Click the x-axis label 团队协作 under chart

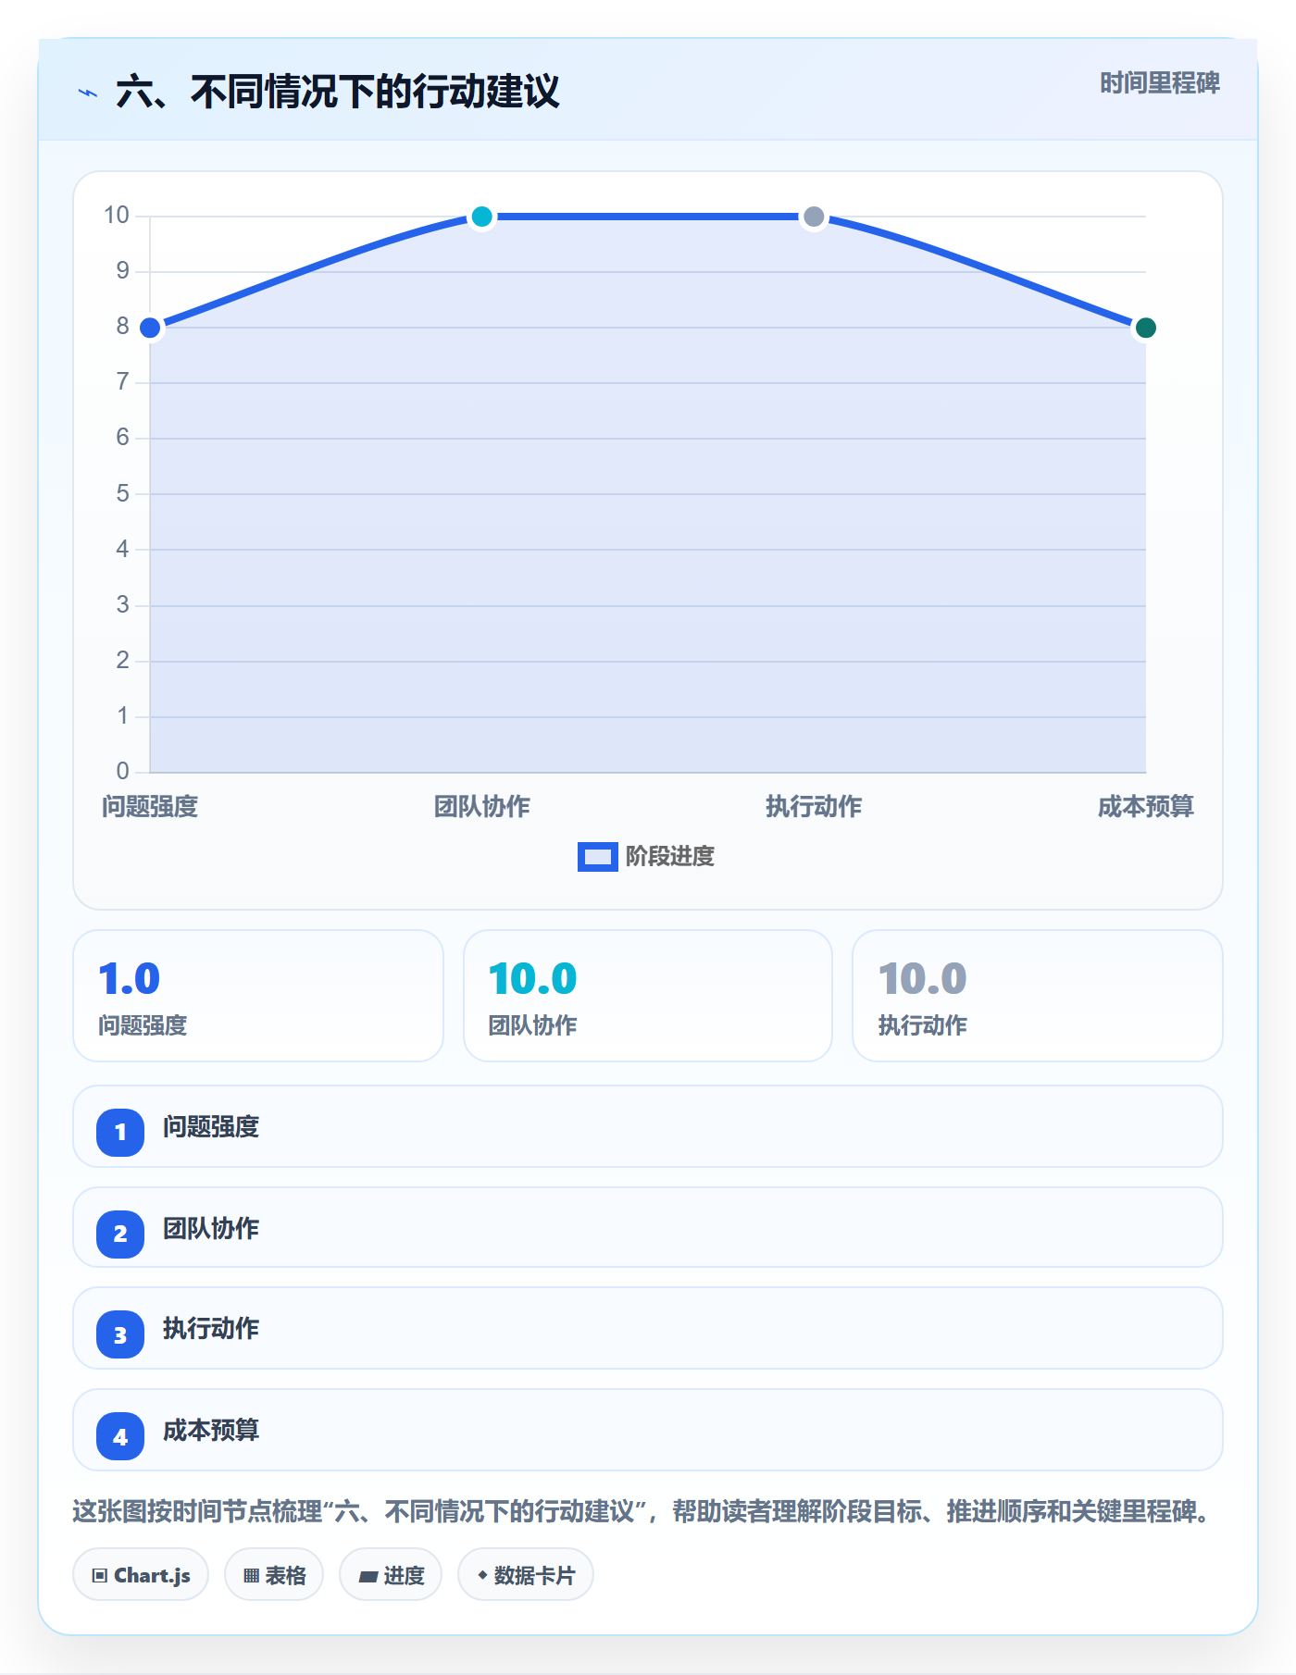(481, 807)
